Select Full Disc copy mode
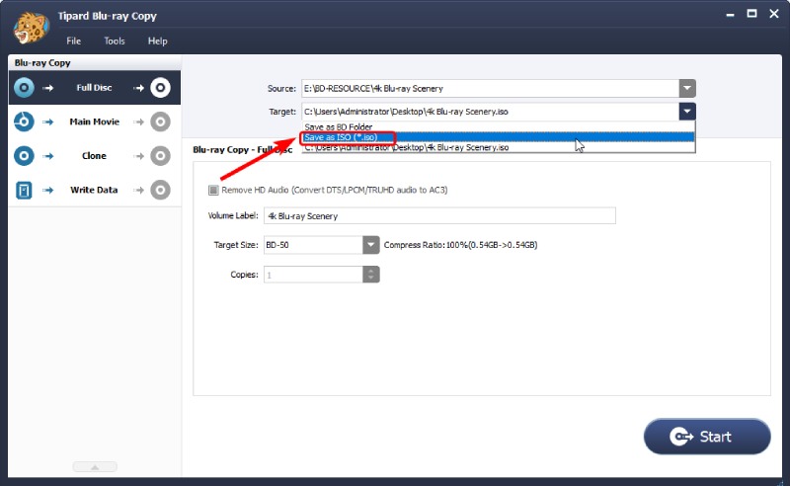 click(x=95, y=88)
